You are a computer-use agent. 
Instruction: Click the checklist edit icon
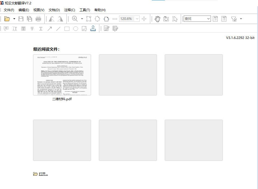pyautogui.click(x=115, y=29)
